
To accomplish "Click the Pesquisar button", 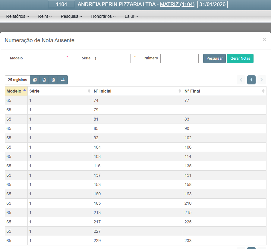I will point(214,58).
